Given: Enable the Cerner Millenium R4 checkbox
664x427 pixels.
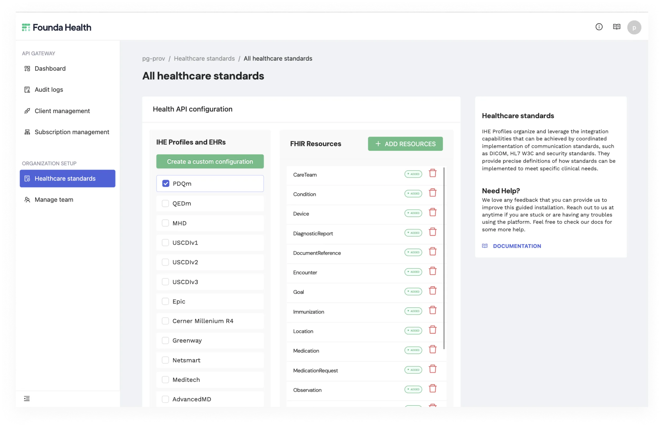Looking at the screenshot, I should click(165, 321).
